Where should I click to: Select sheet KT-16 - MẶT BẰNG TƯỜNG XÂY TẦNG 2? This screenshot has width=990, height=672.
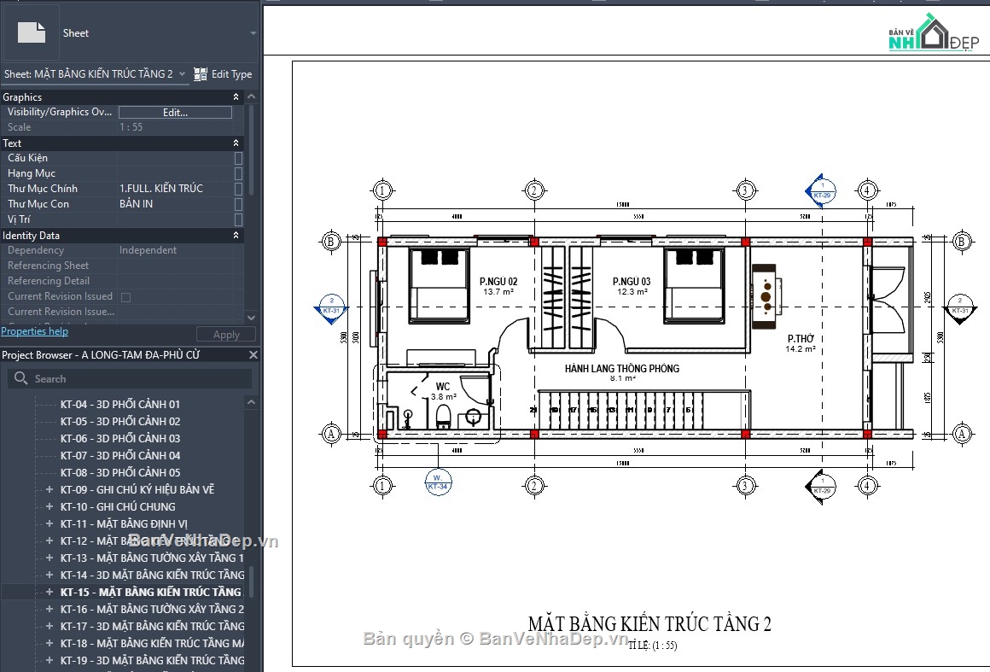click(152, 609)
